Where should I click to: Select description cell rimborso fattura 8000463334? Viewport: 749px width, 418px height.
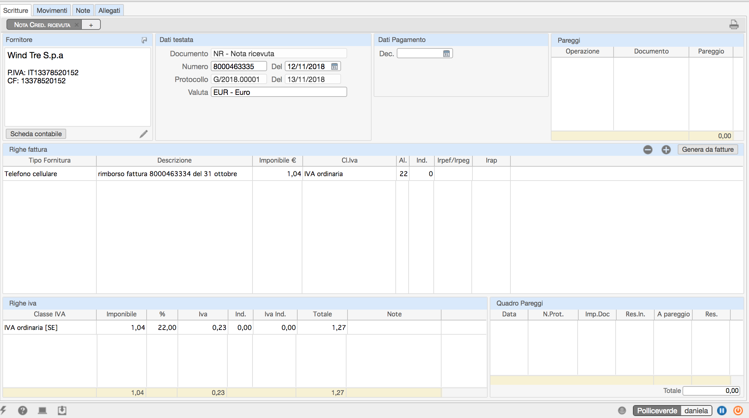174,174
